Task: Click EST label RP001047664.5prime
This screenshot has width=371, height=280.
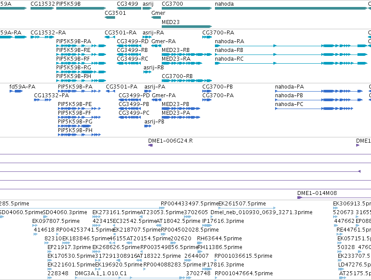Action: (x=244, y=273)
